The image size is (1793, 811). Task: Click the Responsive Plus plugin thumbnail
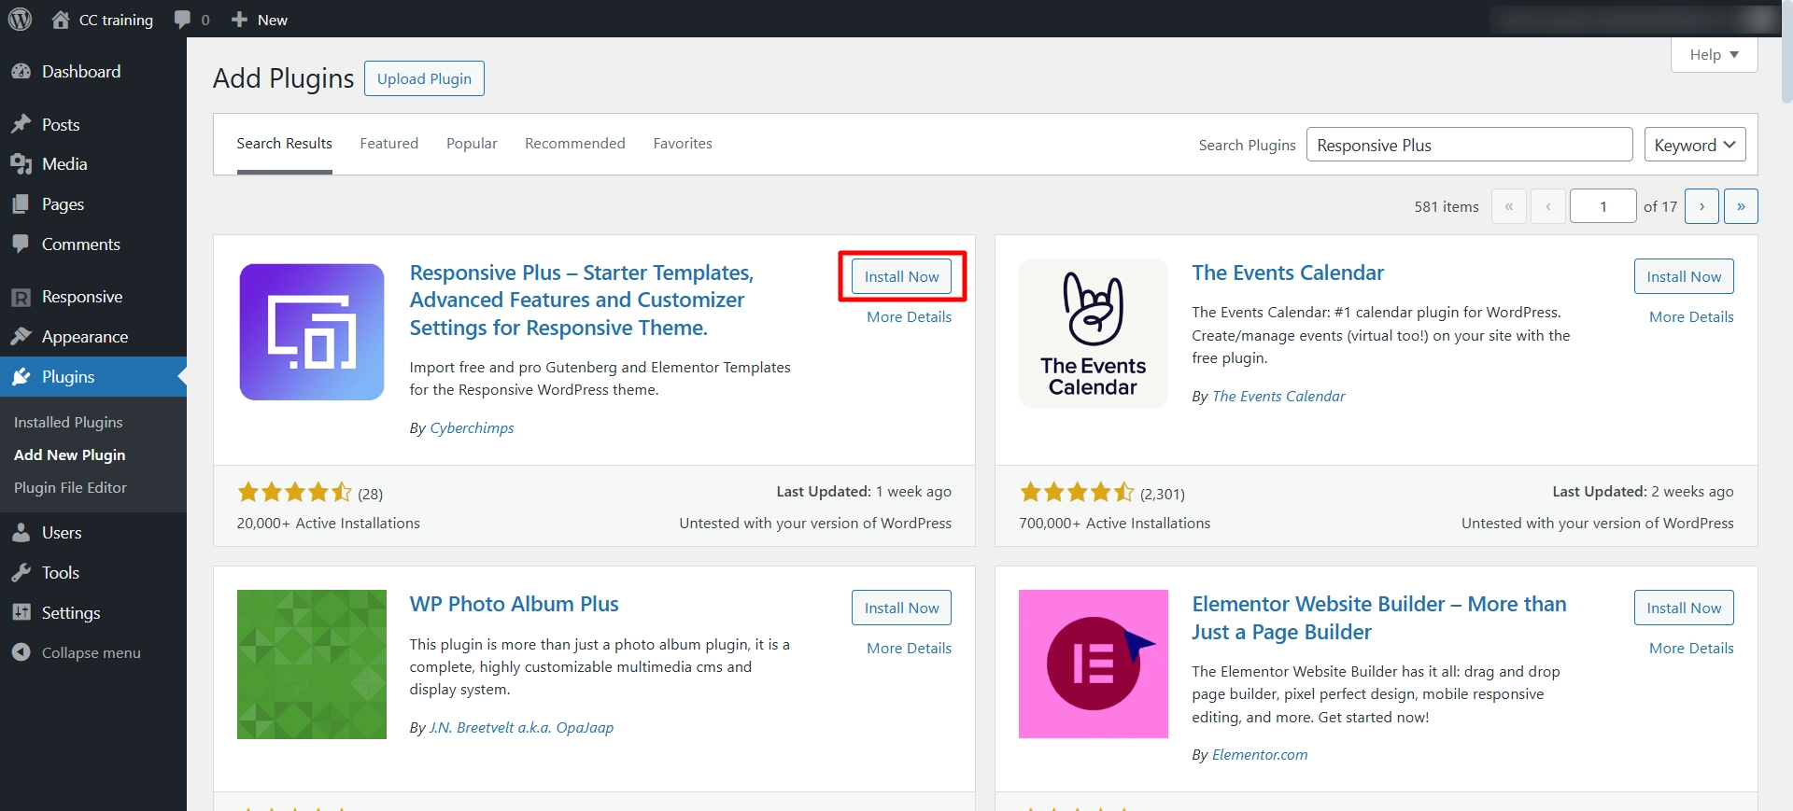coord(312,332)
